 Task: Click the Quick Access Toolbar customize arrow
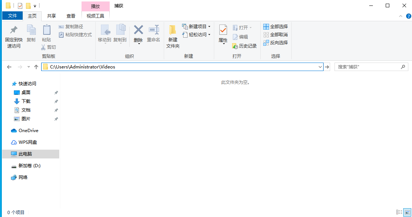(35, 6)
